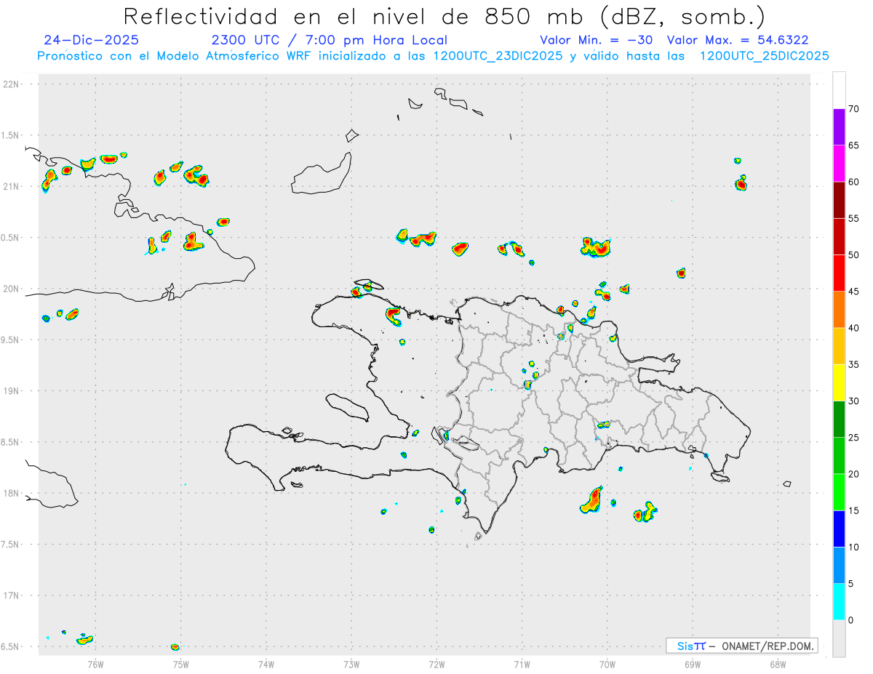Click the latitude axis label "18N"
The width and height of the screenshot is (873, 674).
pyautogui.click(x=12, y=494)
